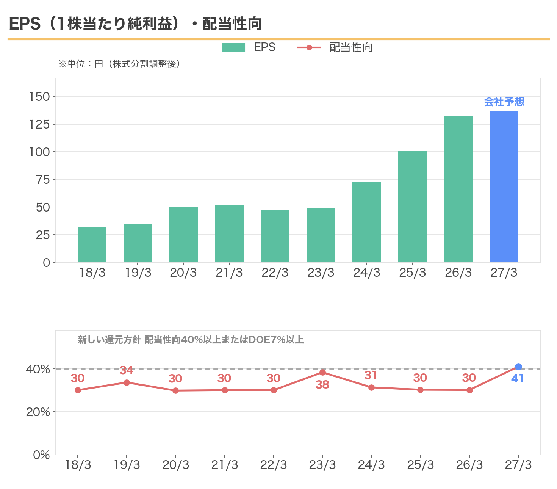Screen dimensions: 557x489
Task: Click the 75 y-axis label
Action: coord(43,180)
